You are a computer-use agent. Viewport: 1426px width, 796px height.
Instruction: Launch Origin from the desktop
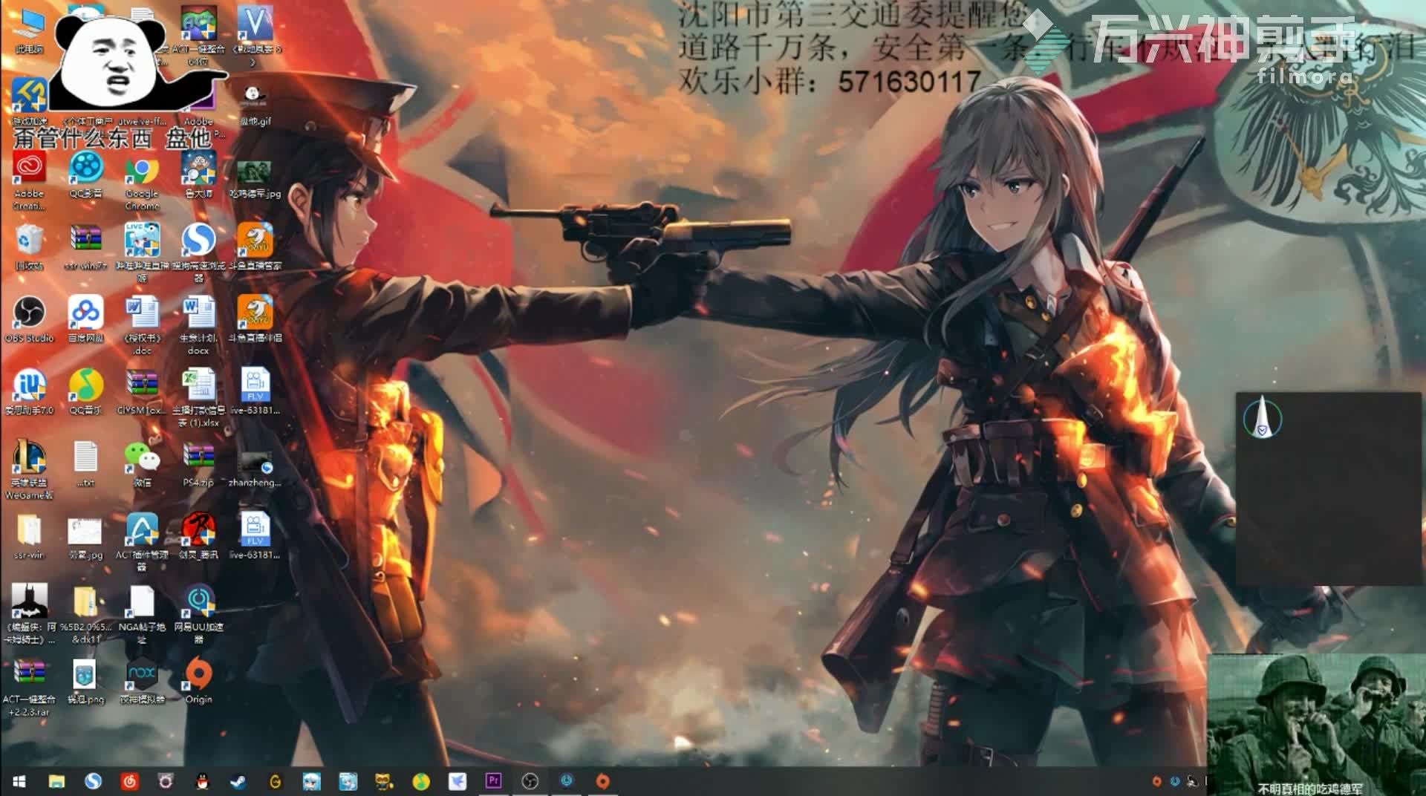[x=198, y=682]
